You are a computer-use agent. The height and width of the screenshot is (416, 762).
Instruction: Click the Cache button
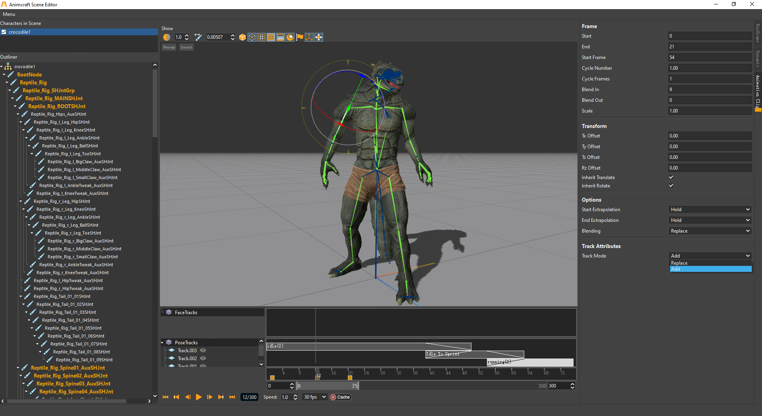pos(341,397)
